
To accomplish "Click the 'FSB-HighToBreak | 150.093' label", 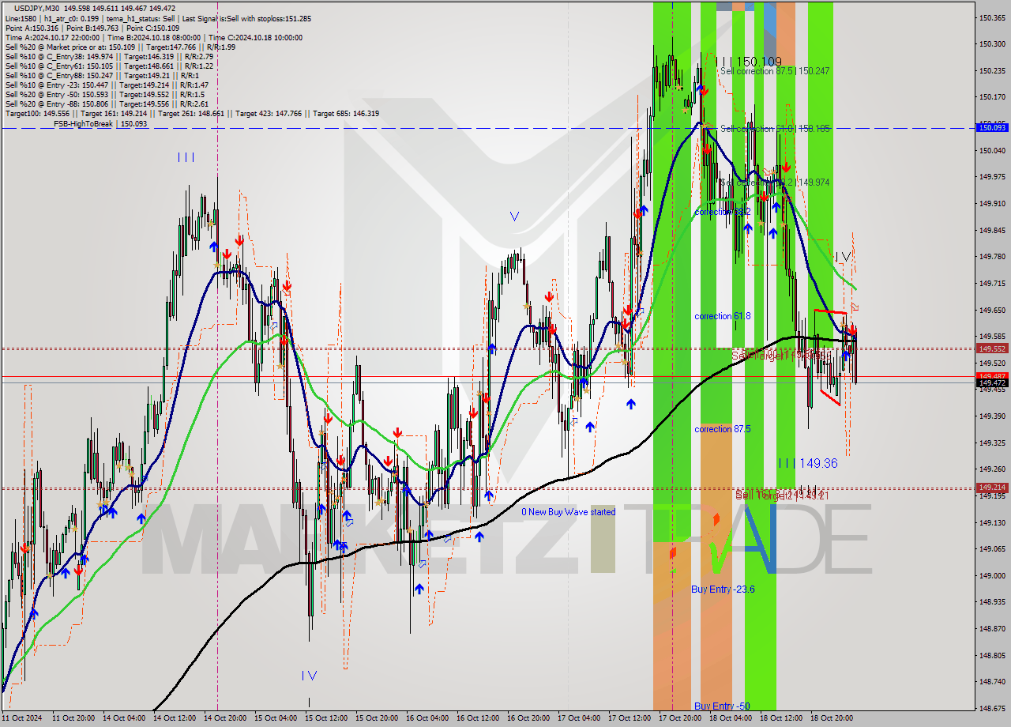I will pos(100,123).
